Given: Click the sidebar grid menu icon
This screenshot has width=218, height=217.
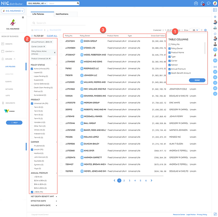Looking at the screenshot, I should pyautogui.click(x=23, y=18).
